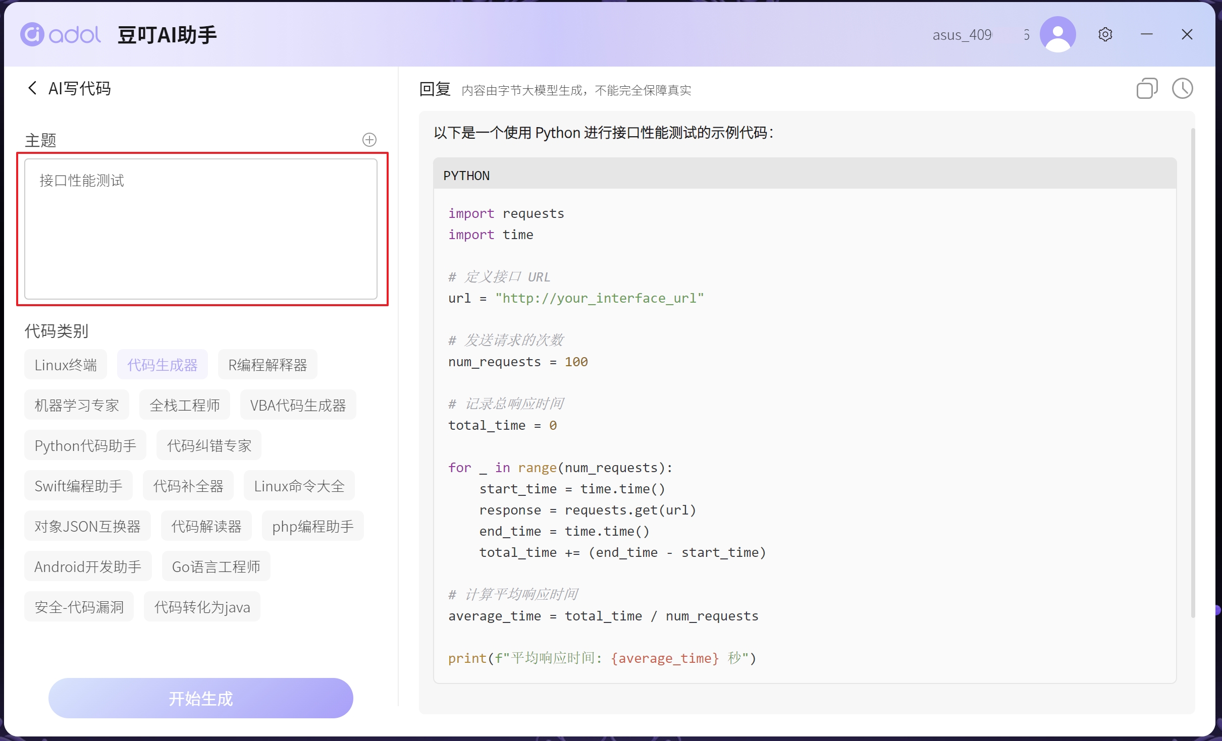The width and height of the screenshot is (1222, 741).
Task: Select the 全栈工程师 category
Action: coord(185,405)
